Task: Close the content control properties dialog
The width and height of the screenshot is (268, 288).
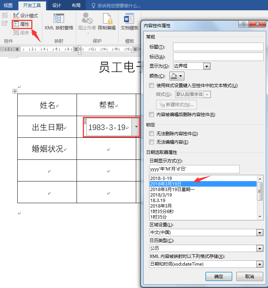Action: pos(257,24)
